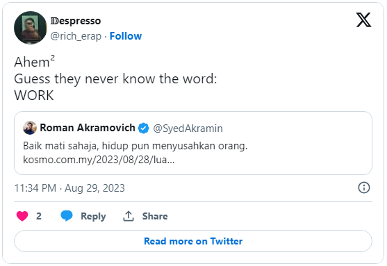This screenshot has height=266, width=387.
Task: Click the Reply label
Action: pyautogui.click(x=93, y=217)
